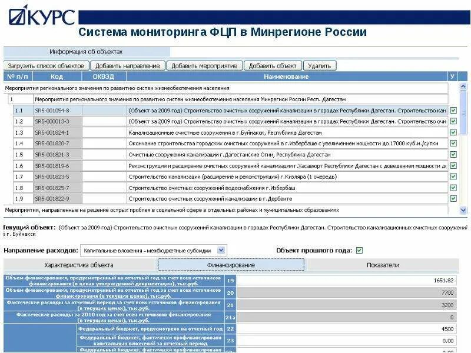Select code SR5-001825-7
The height and width of the screenshot is (353, 471).
pos(57,188)
